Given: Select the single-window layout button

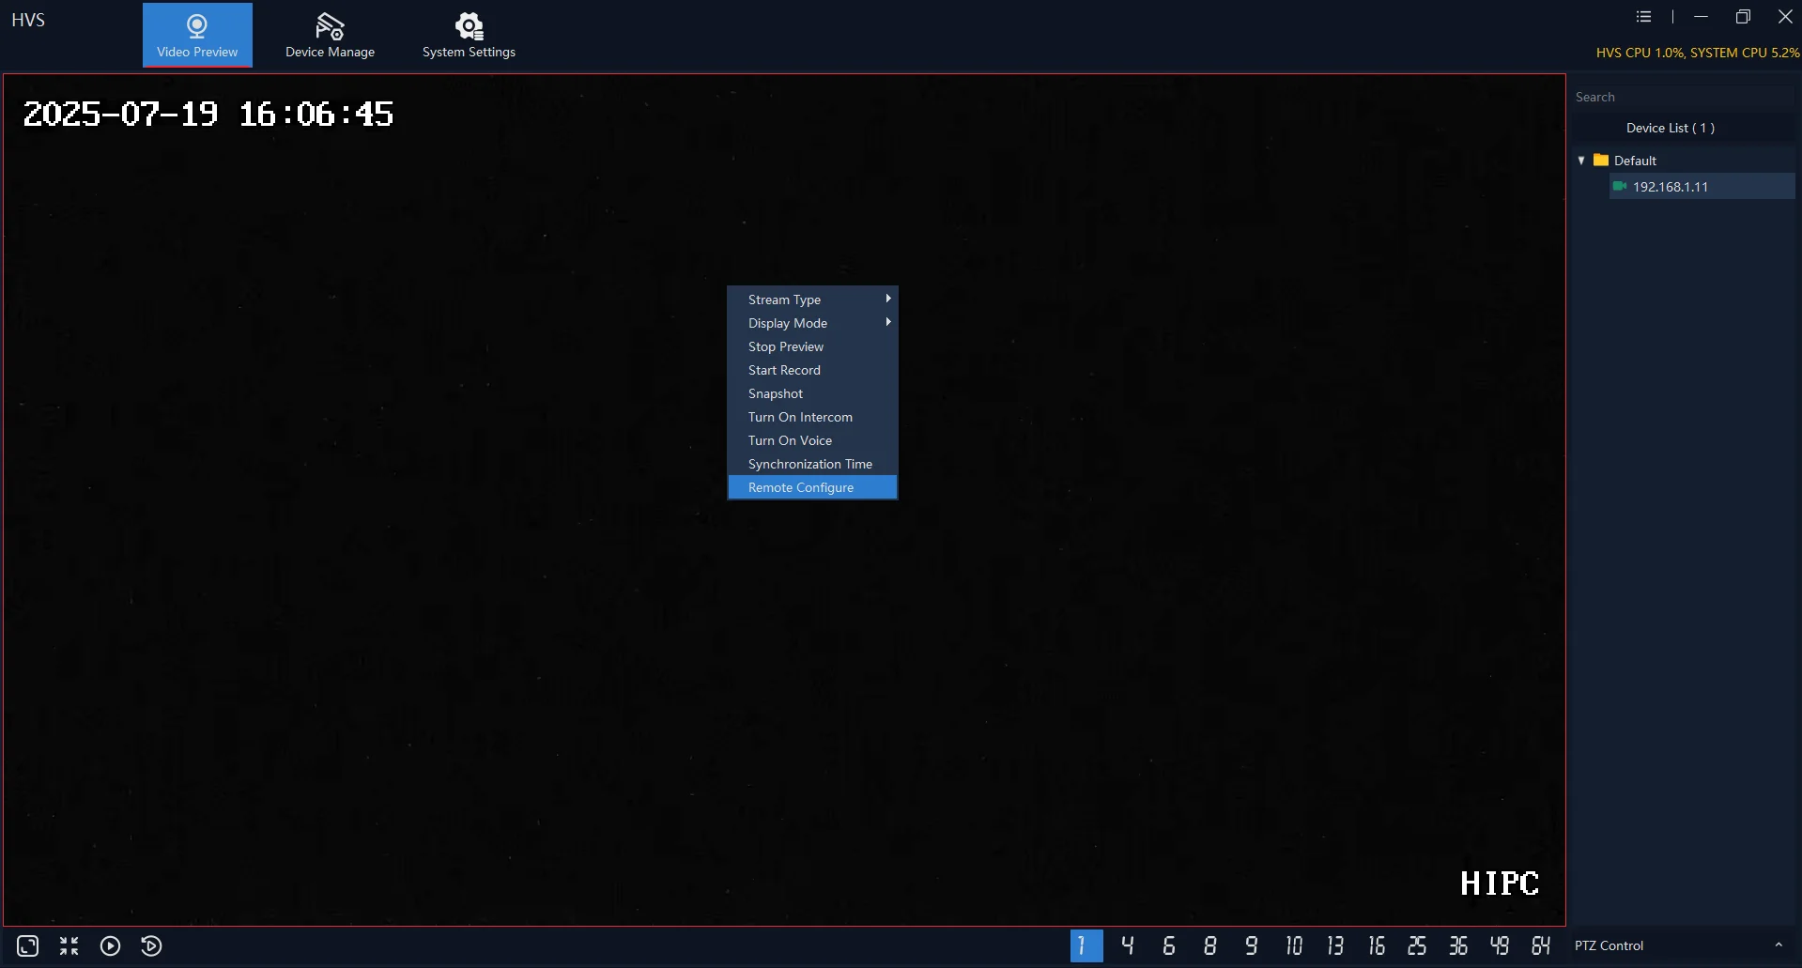Looking at the screenshot, I should click(1086, 945).
